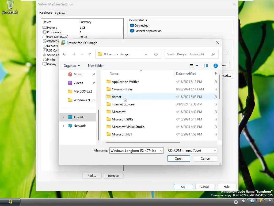This screenshot has height=206, width=274.
Task: Select the dotnet folder
Action: click(116, 97)
